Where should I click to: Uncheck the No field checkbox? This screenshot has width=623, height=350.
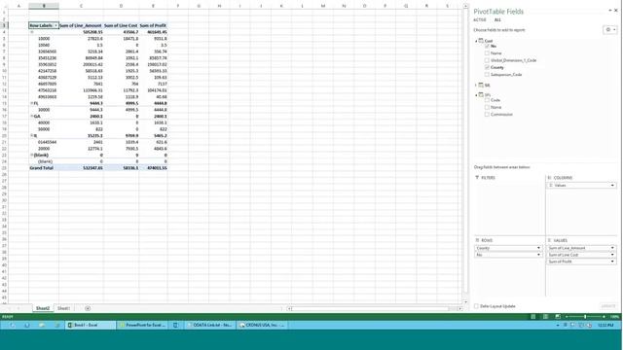(x=487, y=46)
